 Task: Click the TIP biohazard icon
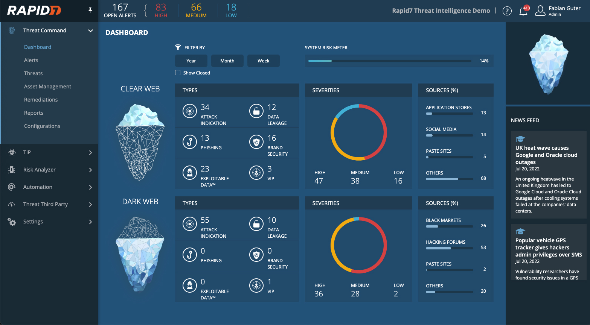point(12,152)
